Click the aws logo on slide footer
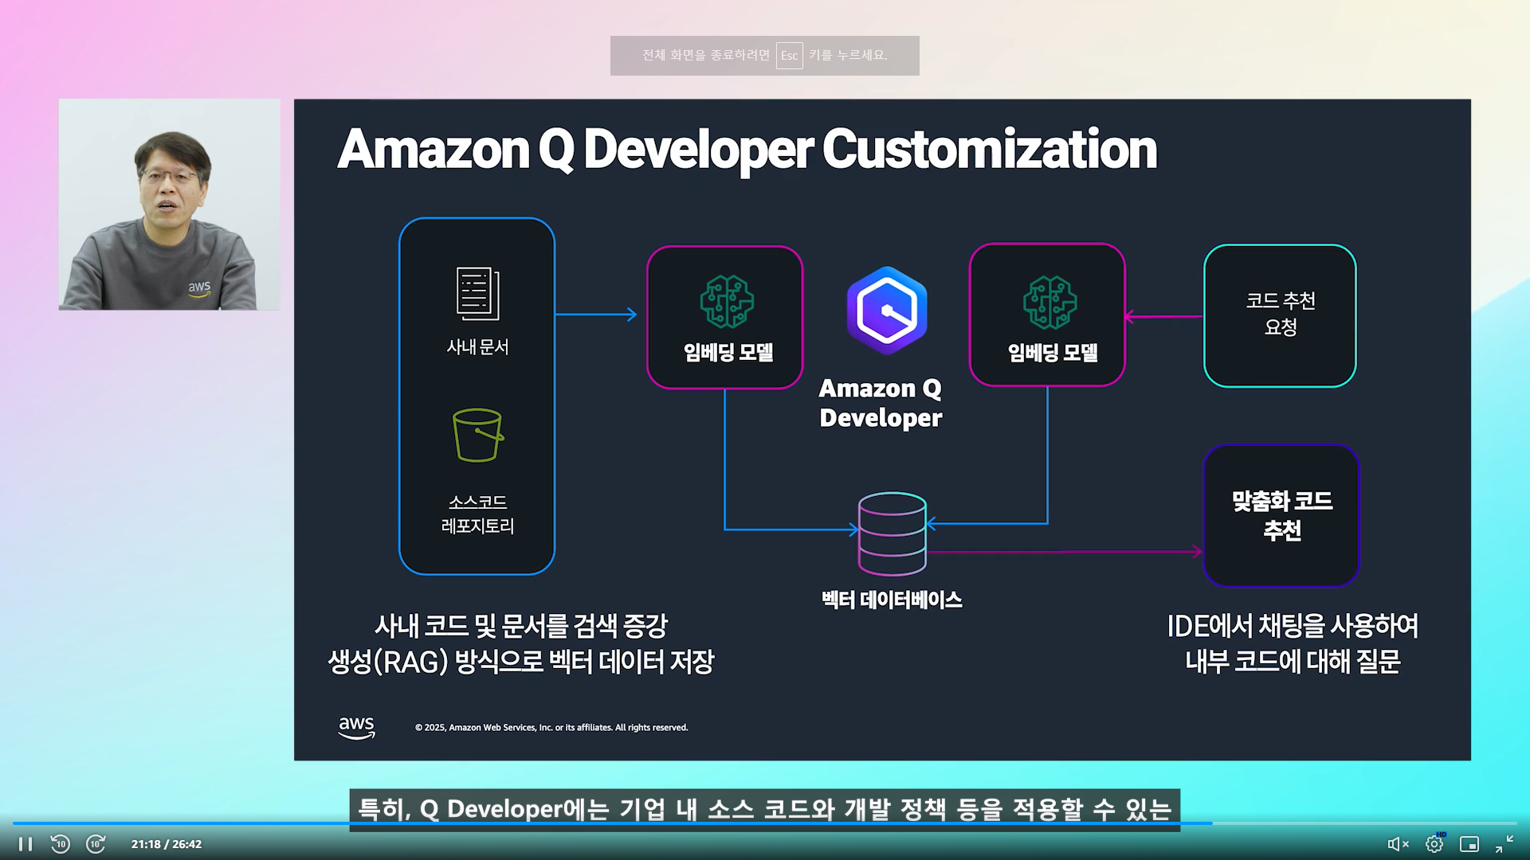The width and height of the screenshot is (1530, 860). pyautogui.click(x=356, y=727)
